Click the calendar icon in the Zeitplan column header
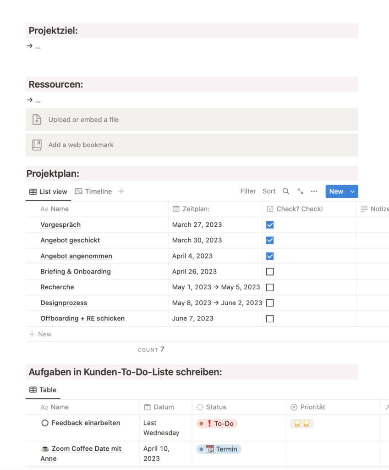 click(175, 209)
